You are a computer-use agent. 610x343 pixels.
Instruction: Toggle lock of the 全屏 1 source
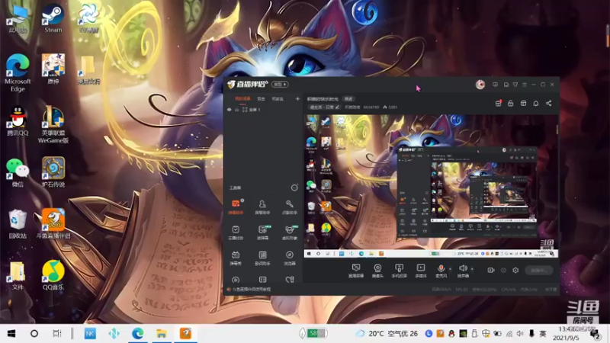pyautogui.click(x=236, y=110)
